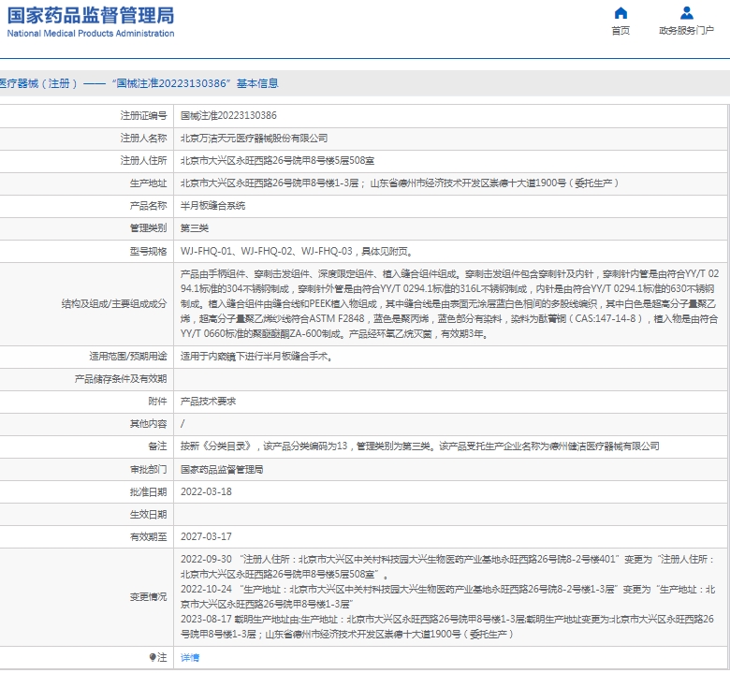Screen dimensions: 730x673
Task: Click the 2023-08-17 change record entry
Action: pyautogui.click(x=447, y=626)
